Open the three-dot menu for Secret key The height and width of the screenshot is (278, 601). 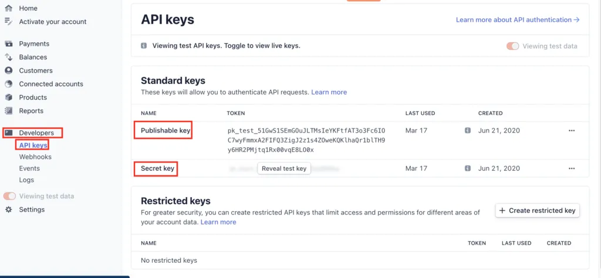572,168
